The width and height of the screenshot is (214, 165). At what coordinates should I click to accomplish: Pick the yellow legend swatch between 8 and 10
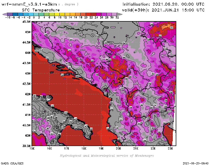(x=57, y=14)
